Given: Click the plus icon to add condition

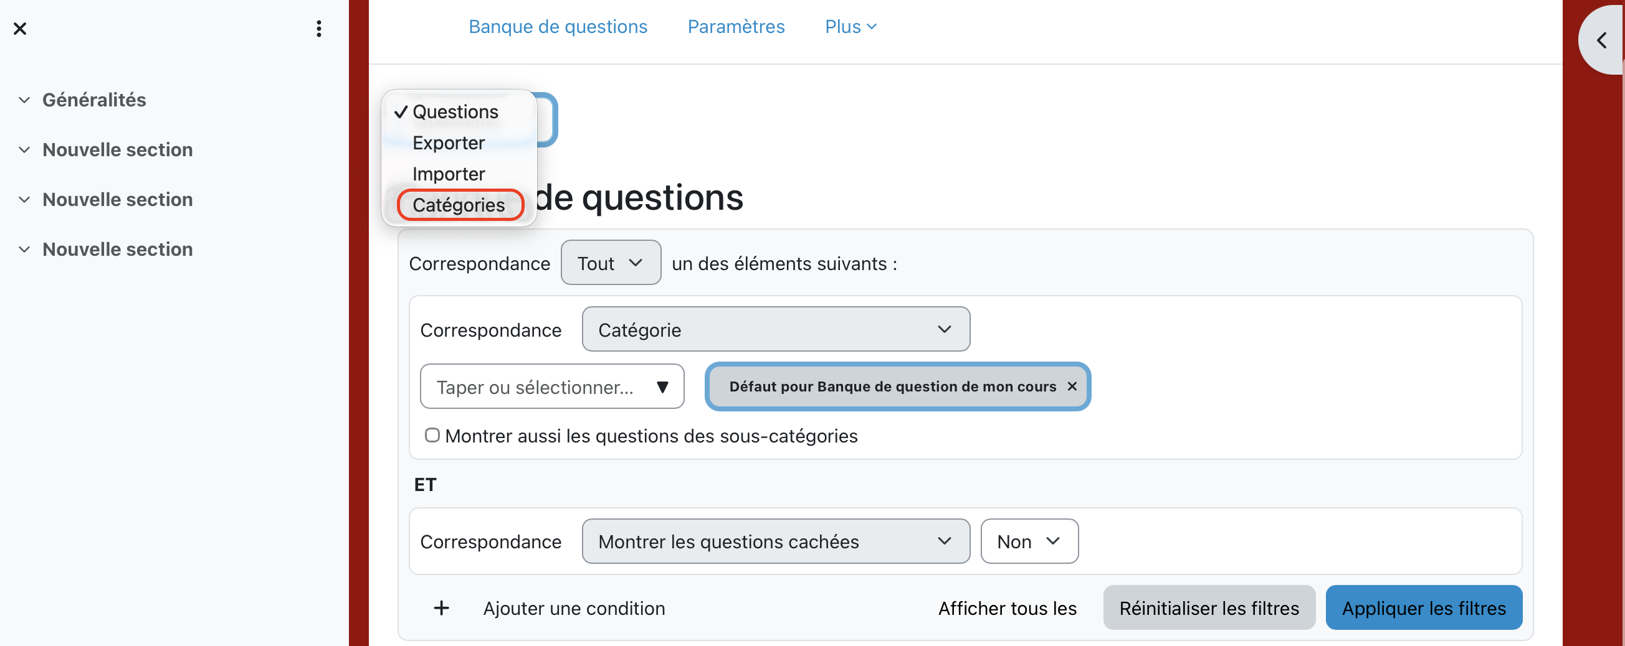Looking at the screenshot, I should point(442,608).
